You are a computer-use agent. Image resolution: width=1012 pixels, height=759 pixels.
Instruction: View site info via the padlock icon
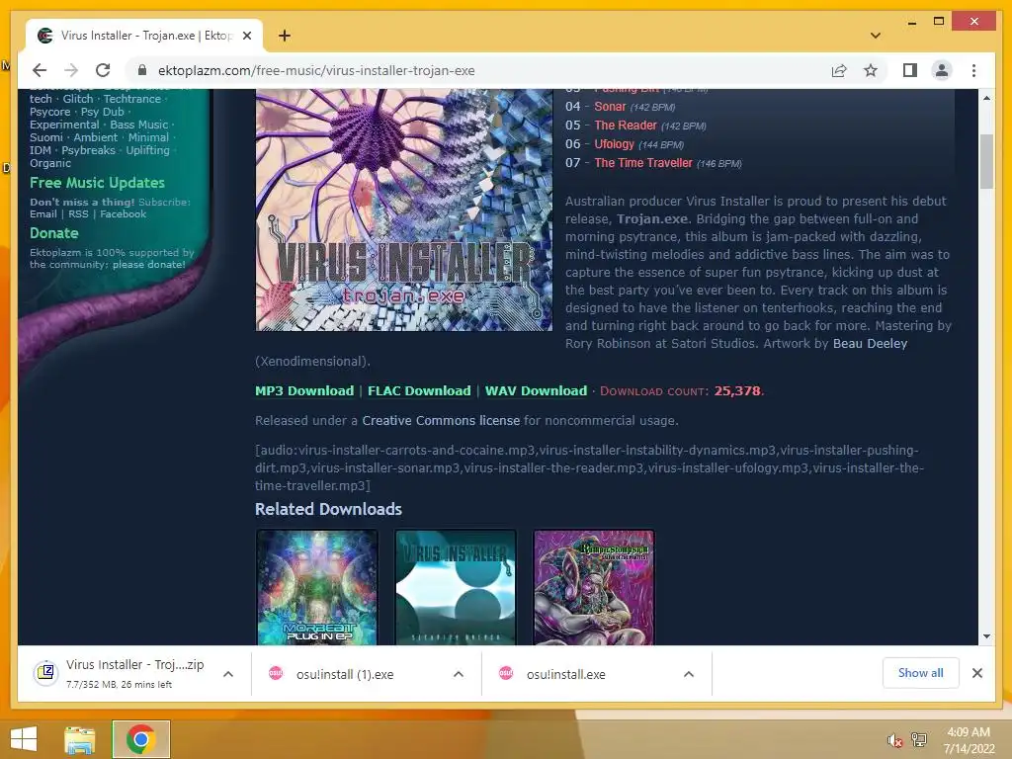pos(142,70)
